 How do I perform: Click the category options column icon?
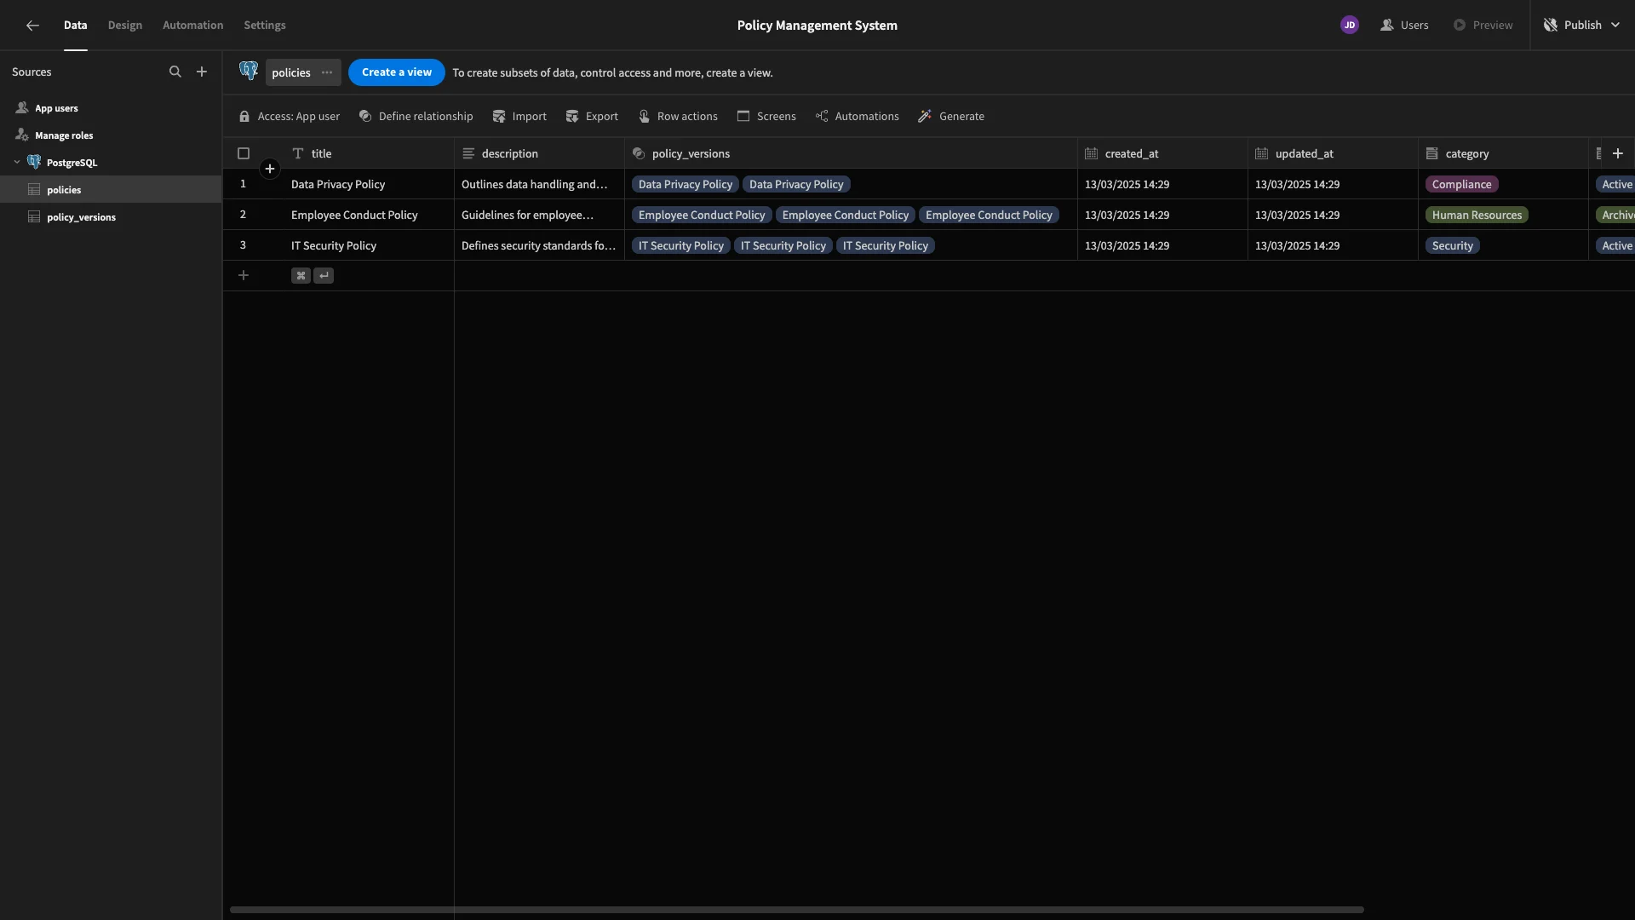1432,154
